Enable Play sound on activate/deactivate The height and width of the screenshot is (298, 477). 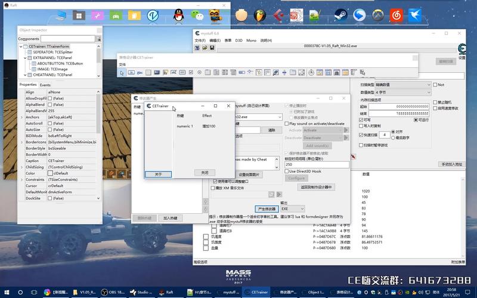tap(287, 124)
